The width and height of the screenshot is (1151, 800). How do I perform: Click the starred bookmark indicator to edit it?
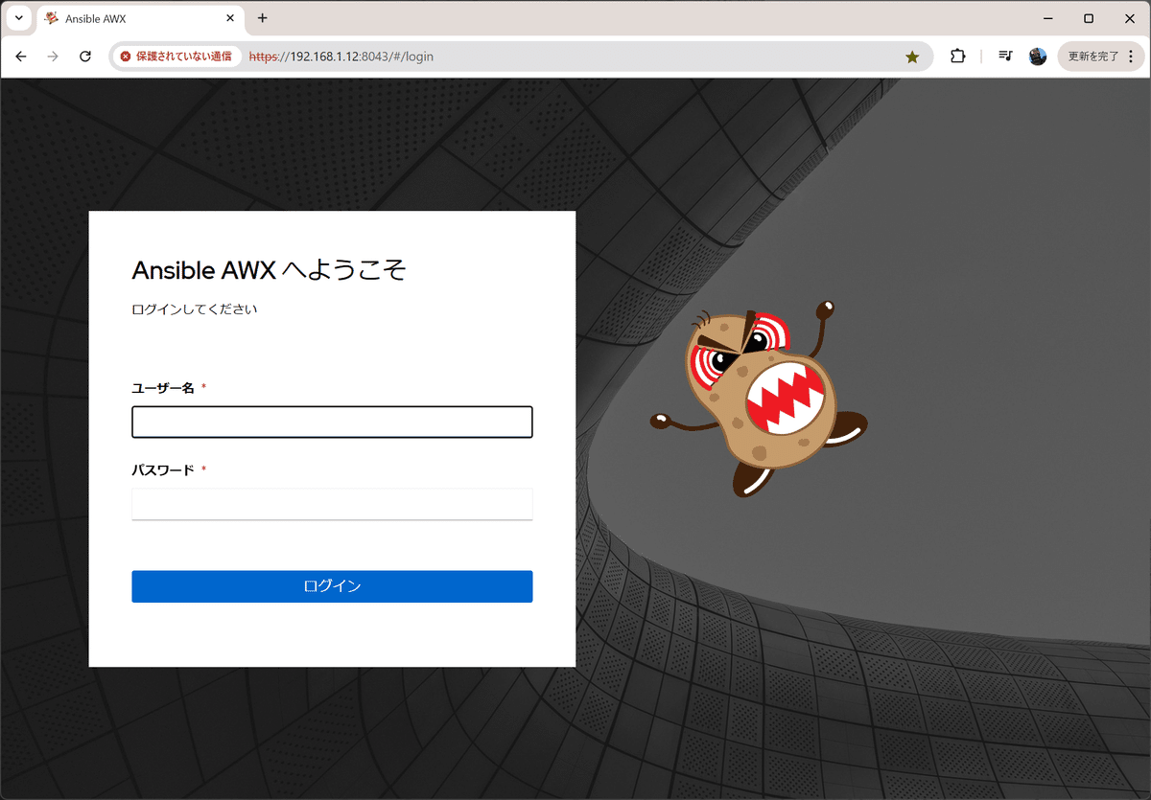tap(911, 57)
